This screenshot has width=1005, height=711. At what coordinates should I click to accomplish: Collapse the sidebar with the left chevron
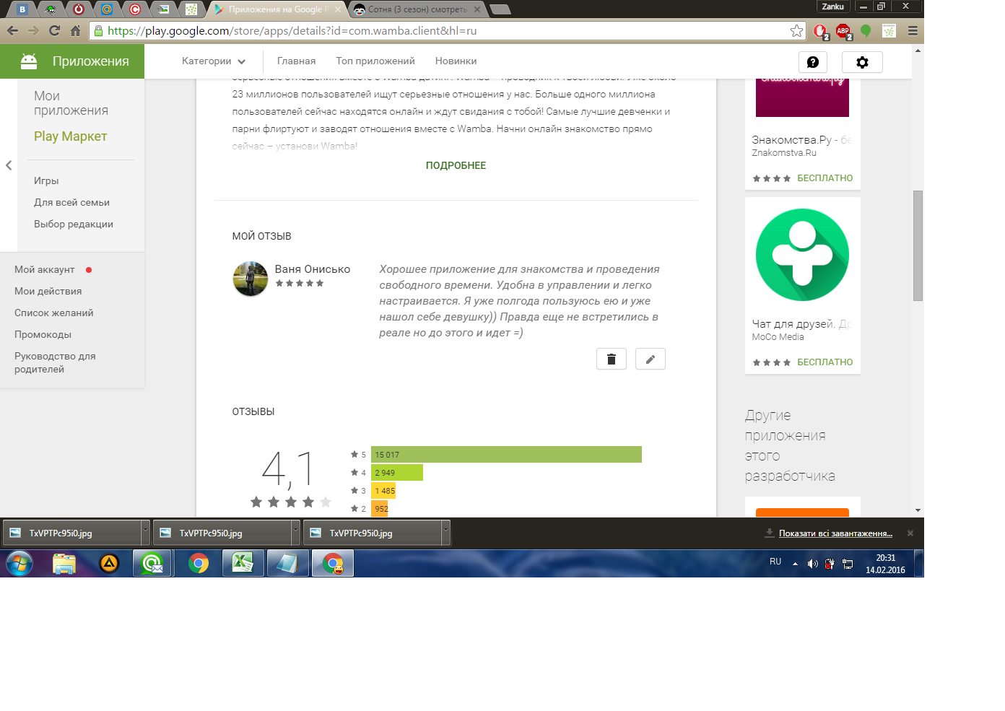tap(9, 165)
